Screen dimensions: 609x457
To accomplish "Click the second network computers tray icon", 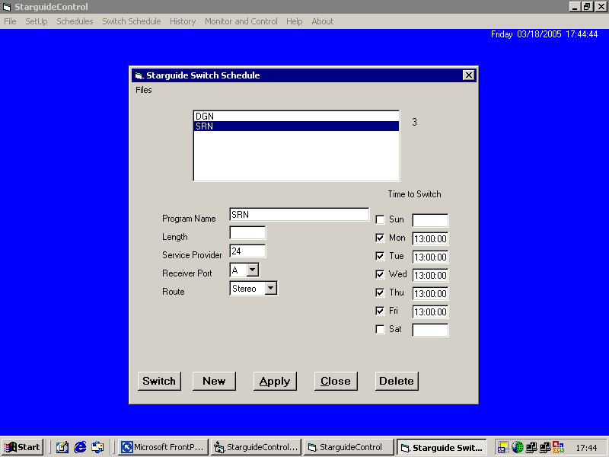I will click(544, 447).
